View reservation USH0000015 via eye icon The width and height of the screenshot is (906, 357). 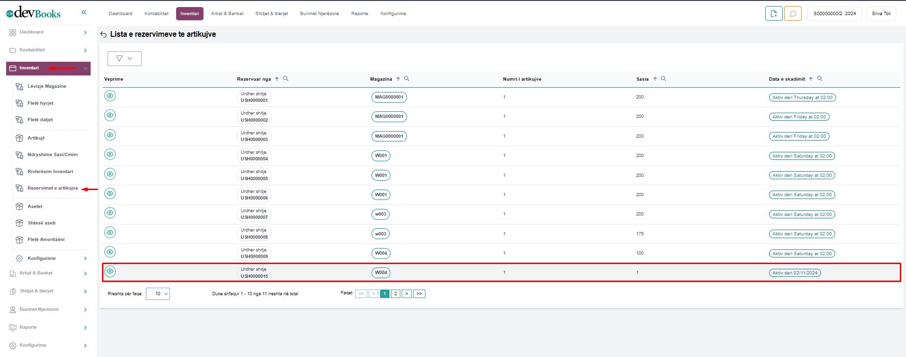tap(110, 271)
